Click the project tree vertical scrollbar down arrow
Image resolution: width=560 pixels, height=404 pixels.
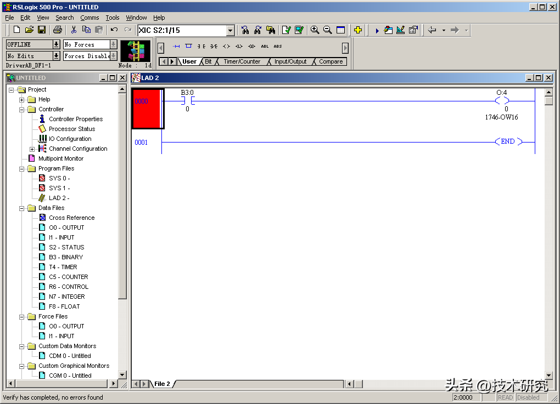tap(122, 374)
